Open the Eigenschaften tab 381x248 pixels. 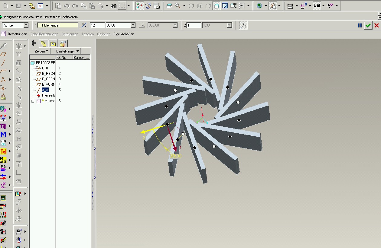click(x=124, y=34)
